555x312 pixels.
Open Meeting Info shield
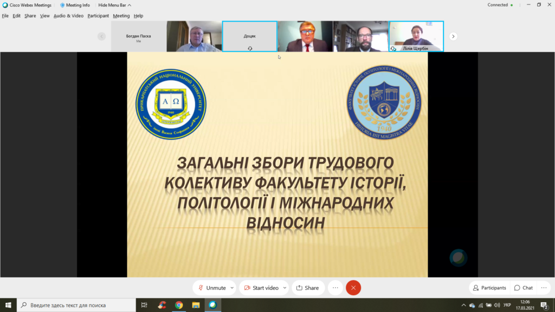click(x=75, y=5)
